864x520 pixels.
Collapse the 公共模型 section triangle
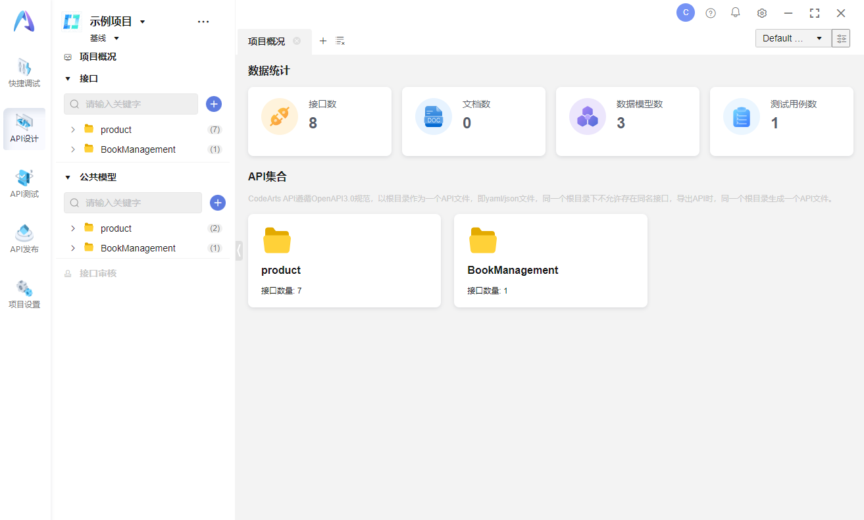[x=67, y=177]
